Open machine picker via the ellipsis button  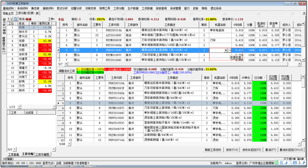229,50
